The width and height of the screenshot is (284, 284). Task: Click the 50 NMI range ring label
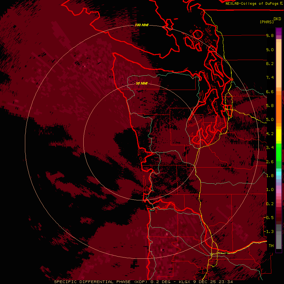tap(142, 83)
